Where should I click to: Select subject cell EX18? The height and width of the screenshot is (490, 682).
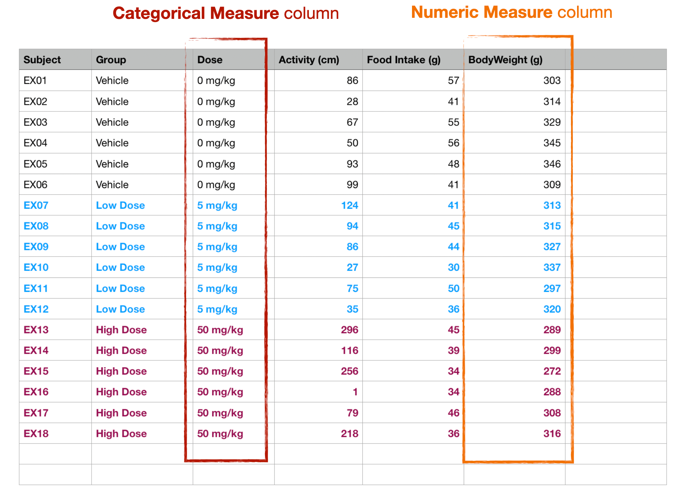point(55,433)
